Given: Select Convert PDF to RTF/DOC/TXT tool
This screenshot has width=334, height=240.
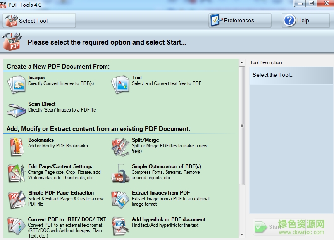Looking at the screenshot, I should point(17,224).
